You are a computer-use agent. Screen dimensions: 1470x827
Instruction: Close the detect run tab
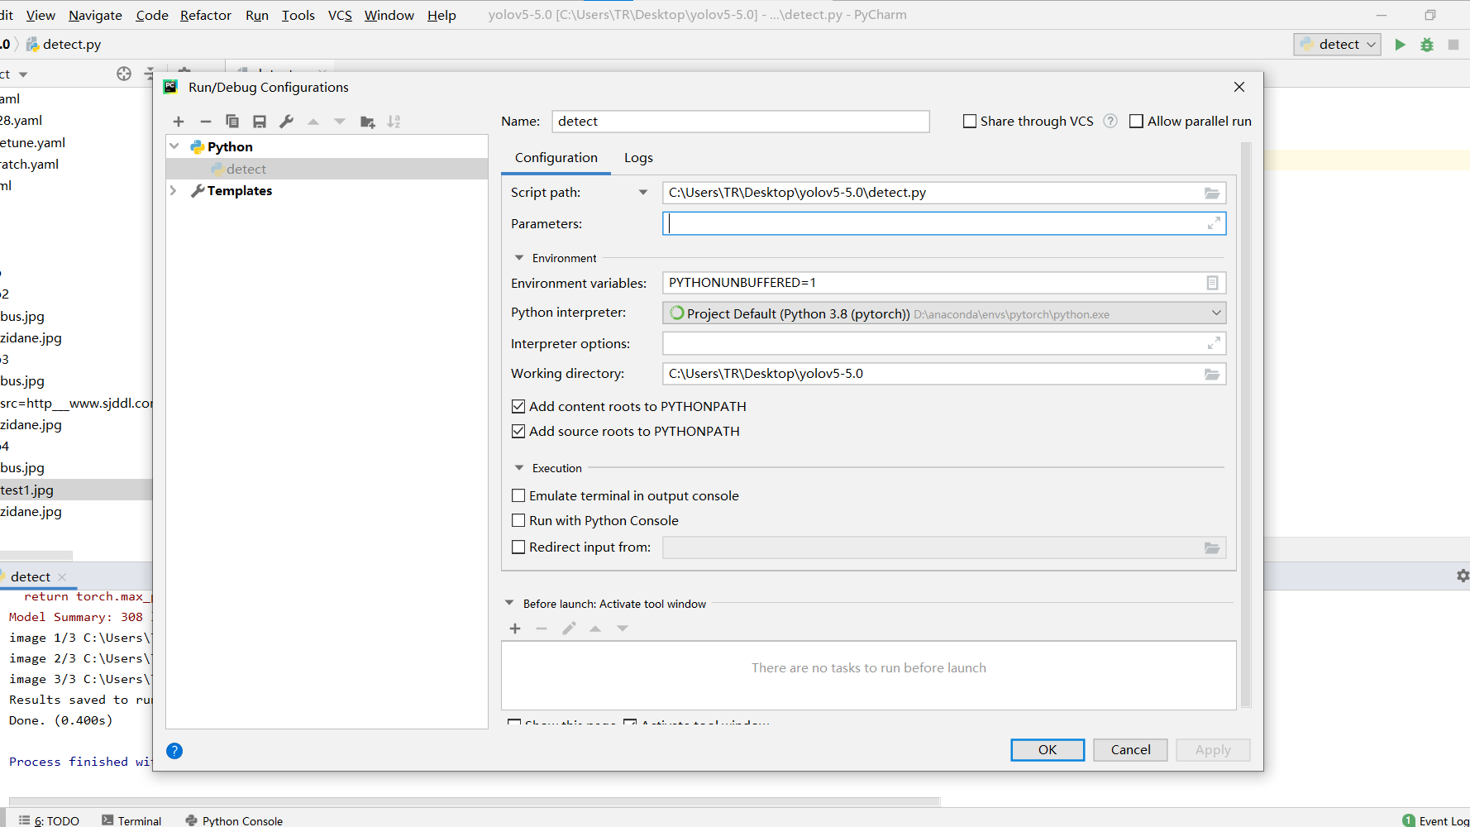click(x=62, y=577)
